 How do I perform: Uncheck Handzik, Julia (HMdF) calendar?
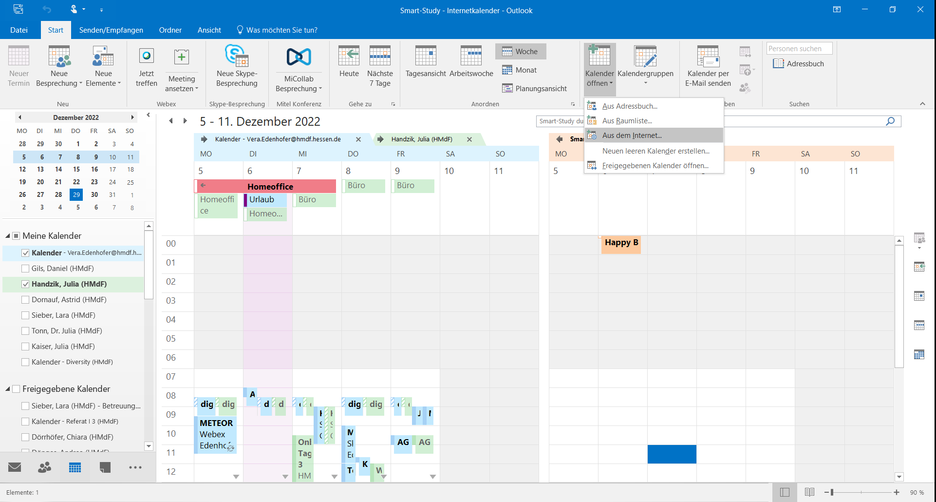25,284
